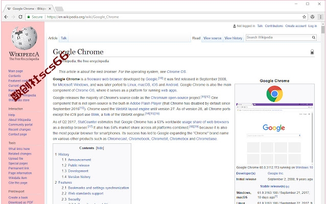
Task: Select the Read tab
Action: pyautogui.click(x=196, y=38)
